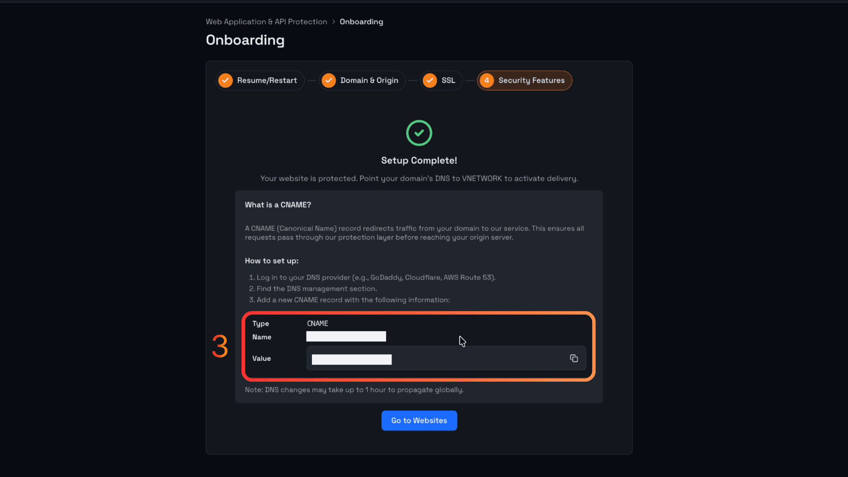Click the What is a CNAME? heading
Viewport: 848px width, 477px height.
[278, 205]
